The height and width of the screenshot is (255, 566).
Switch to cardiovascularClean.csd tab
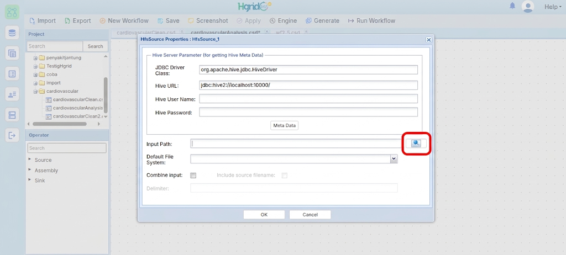(x=145, y=32)
